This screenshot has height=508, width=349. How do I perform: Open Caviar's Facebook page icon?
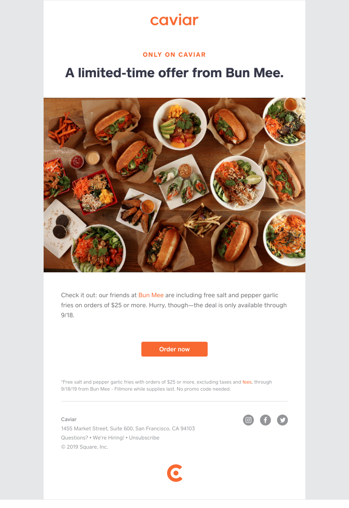tap(266, 420)
